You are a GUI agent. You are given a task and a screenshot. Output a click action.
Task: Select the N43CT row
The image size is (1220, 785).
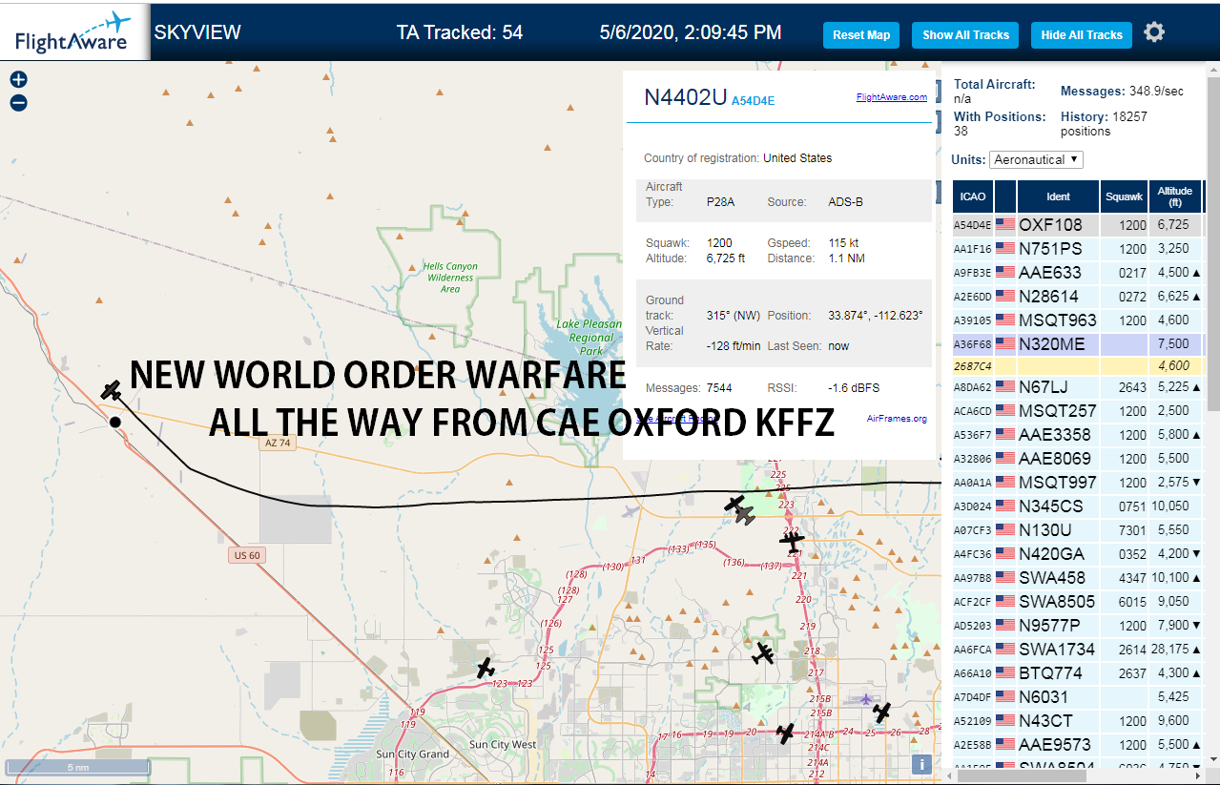pyautogui.click(x=1078, y=721)
